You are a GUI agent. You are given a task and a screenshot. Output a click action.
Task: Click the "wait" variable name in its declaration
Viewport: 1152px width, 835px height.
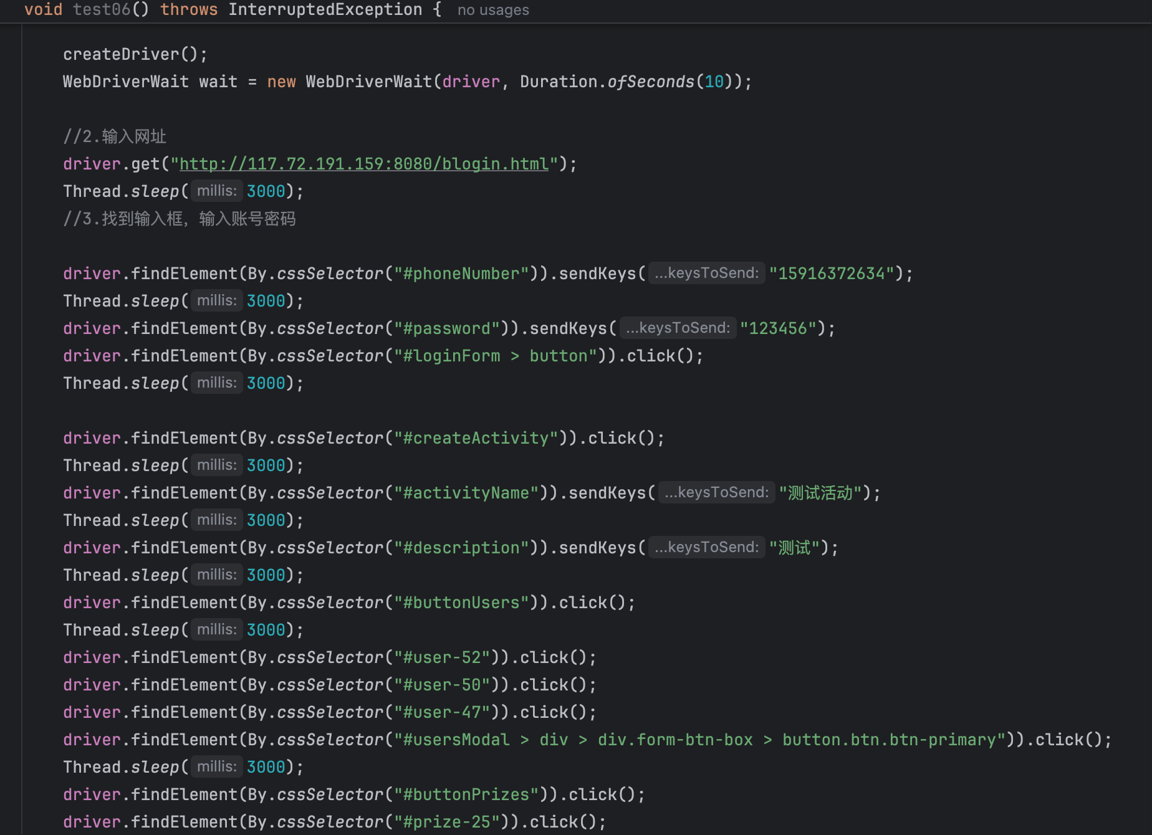click(218, 82)
